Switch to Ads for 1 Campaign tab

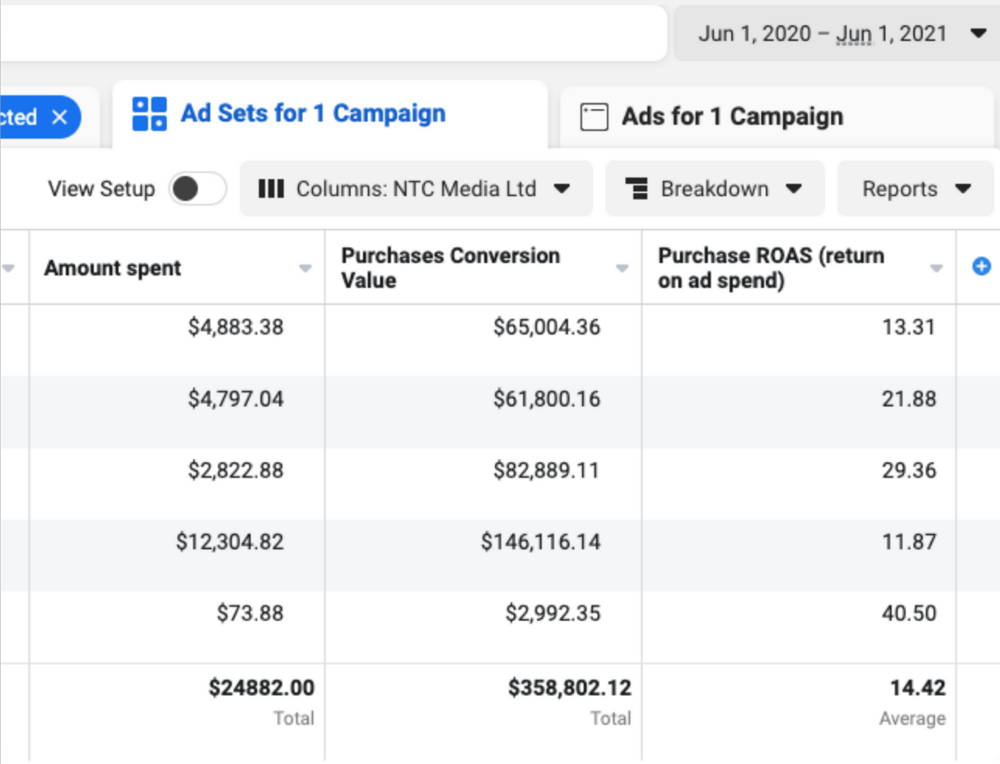[x=732, y=117]
